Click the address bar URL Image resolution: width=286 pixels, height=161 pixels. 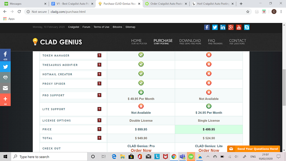point(68,12)
